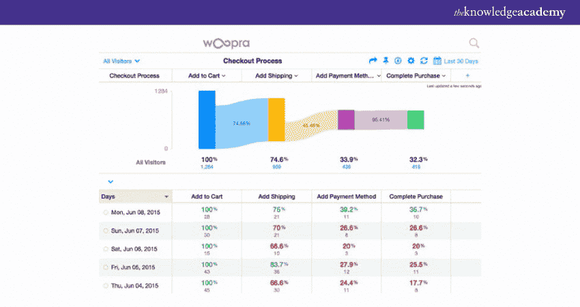Pin the Checkout Process report
580x307 pixels.
tap(386, 61)
